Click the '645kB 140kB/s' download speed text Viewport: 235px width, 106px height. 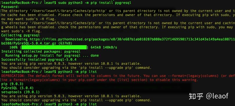[x=104, y=47]
